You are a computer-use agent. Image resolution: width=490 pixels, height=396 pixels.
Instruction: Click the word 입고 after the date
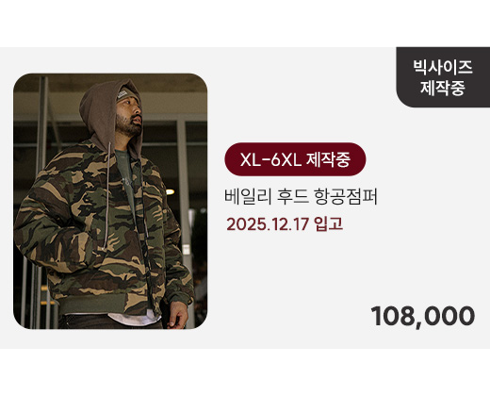[329, 224]
